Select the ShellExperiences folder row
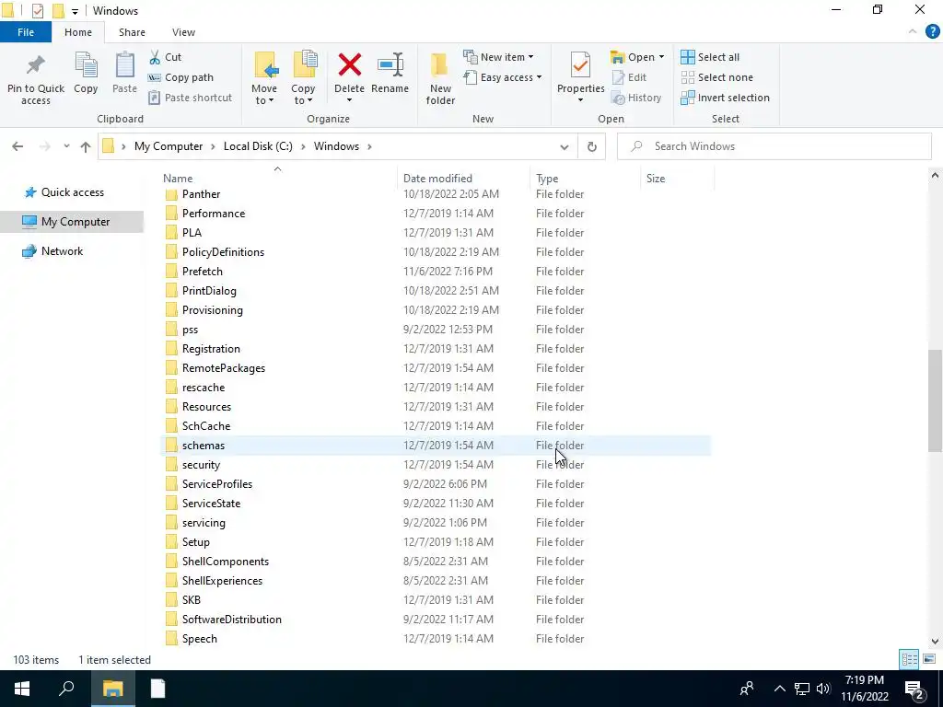943x707 pixels. pos(436,581)
